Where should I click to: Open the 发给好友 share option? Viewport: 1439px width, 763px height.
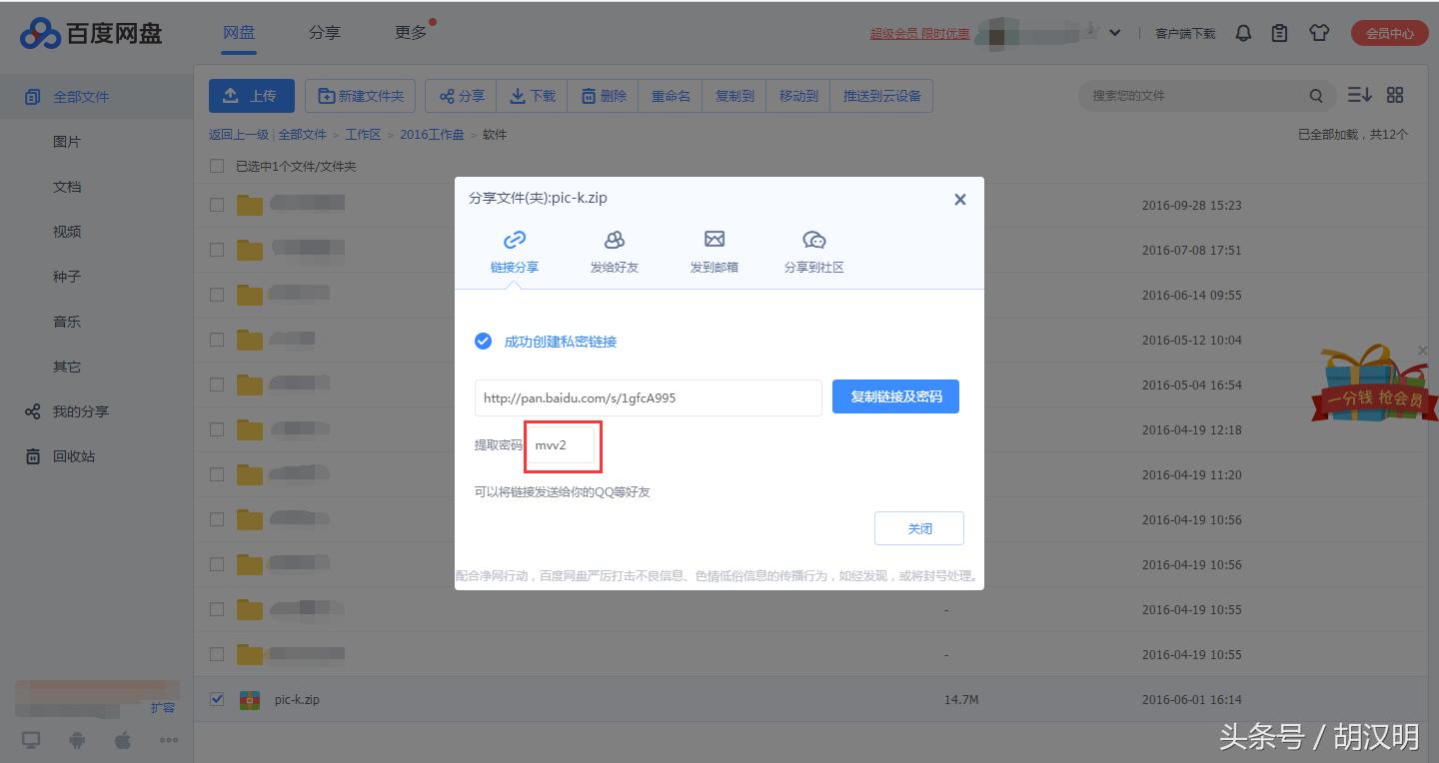pyautogui.click(x=614, y=250)
